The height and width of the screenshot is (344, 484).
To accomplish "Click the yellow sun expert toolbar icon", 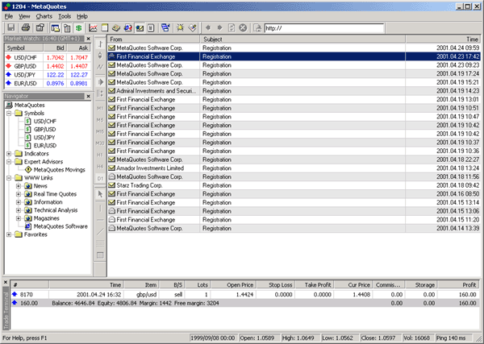I will (180, 28).
